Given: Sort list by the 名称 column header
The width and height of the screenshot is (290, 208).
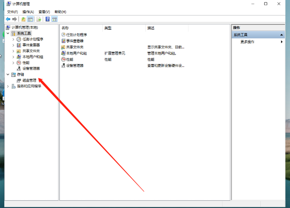Looking at the screenshot, I should pos(65,28).
